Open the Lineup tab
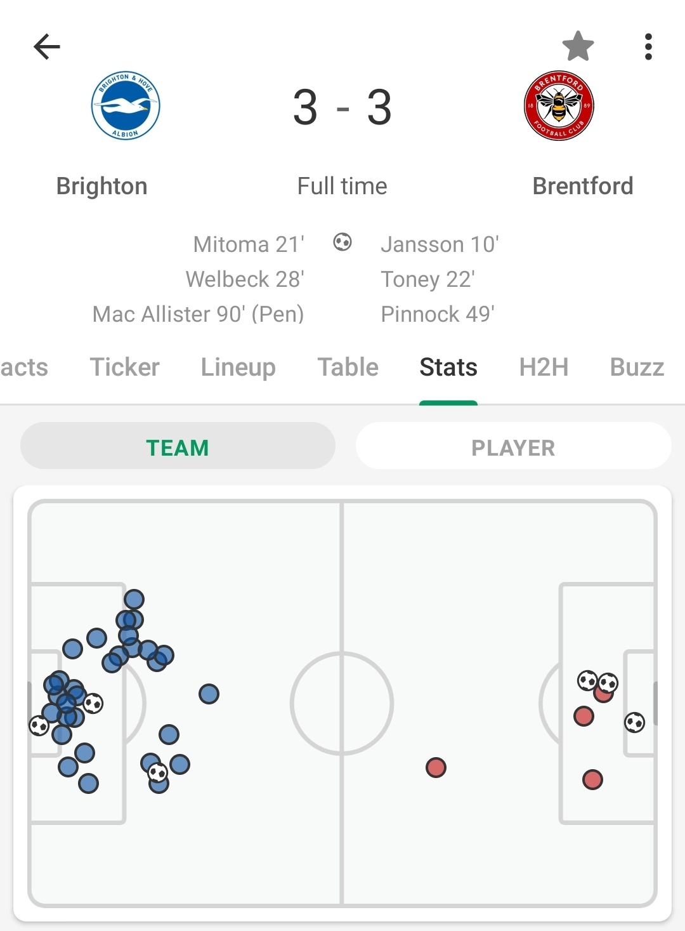The width and height of the screenshot is (685, 931). tap(238, 367)
